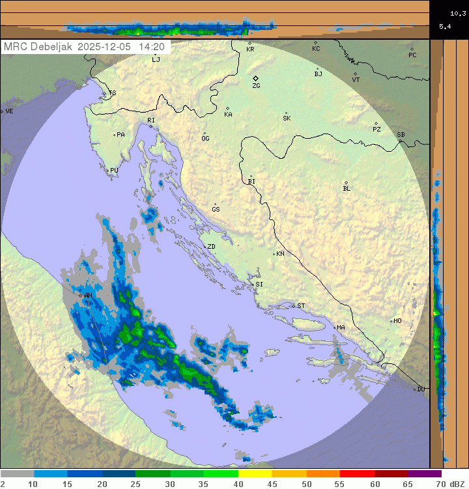Select the PU Pula city marker
The height and width of the screenshot is (489, 469).
pyautogui.click(x=108, y=170)
